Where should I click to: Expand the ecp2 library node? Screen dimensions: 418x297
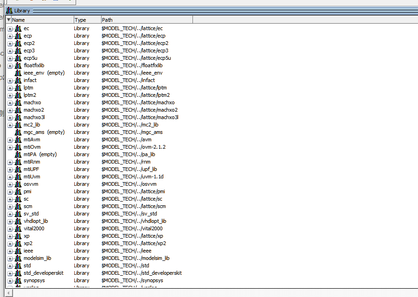click(x=10, y=44)
